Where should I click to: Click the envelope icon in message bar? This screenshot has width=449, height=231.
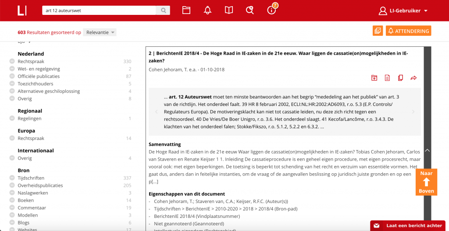tap(376, 226)
